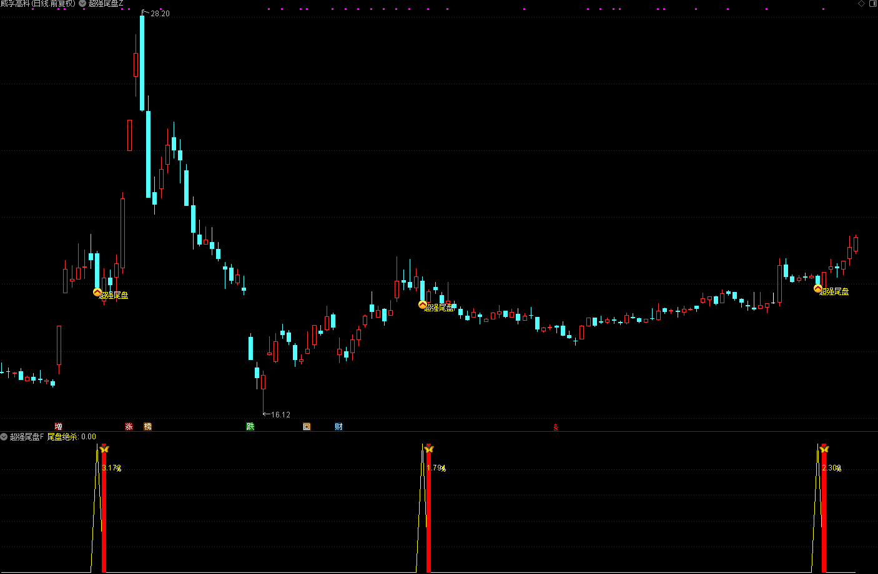The height and width of the screenshot is (574, 878).
Task: Click the red 增 event marker
Action: pos(58,427)
